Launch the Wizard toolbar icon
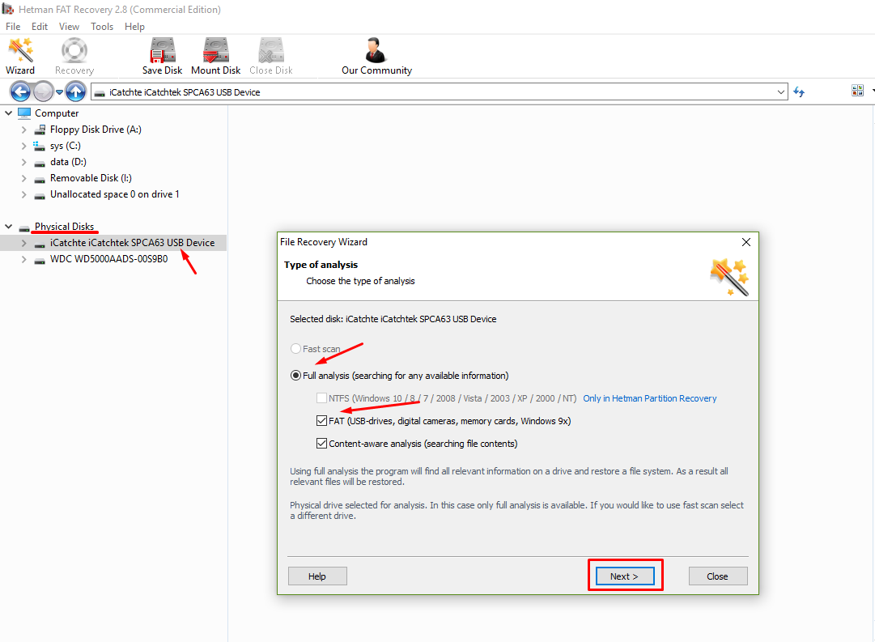 coord(20,57)
